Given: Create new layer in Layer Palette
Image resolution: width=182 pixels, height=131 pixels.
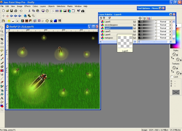Looking at the screenshot, I should (101, 18).
